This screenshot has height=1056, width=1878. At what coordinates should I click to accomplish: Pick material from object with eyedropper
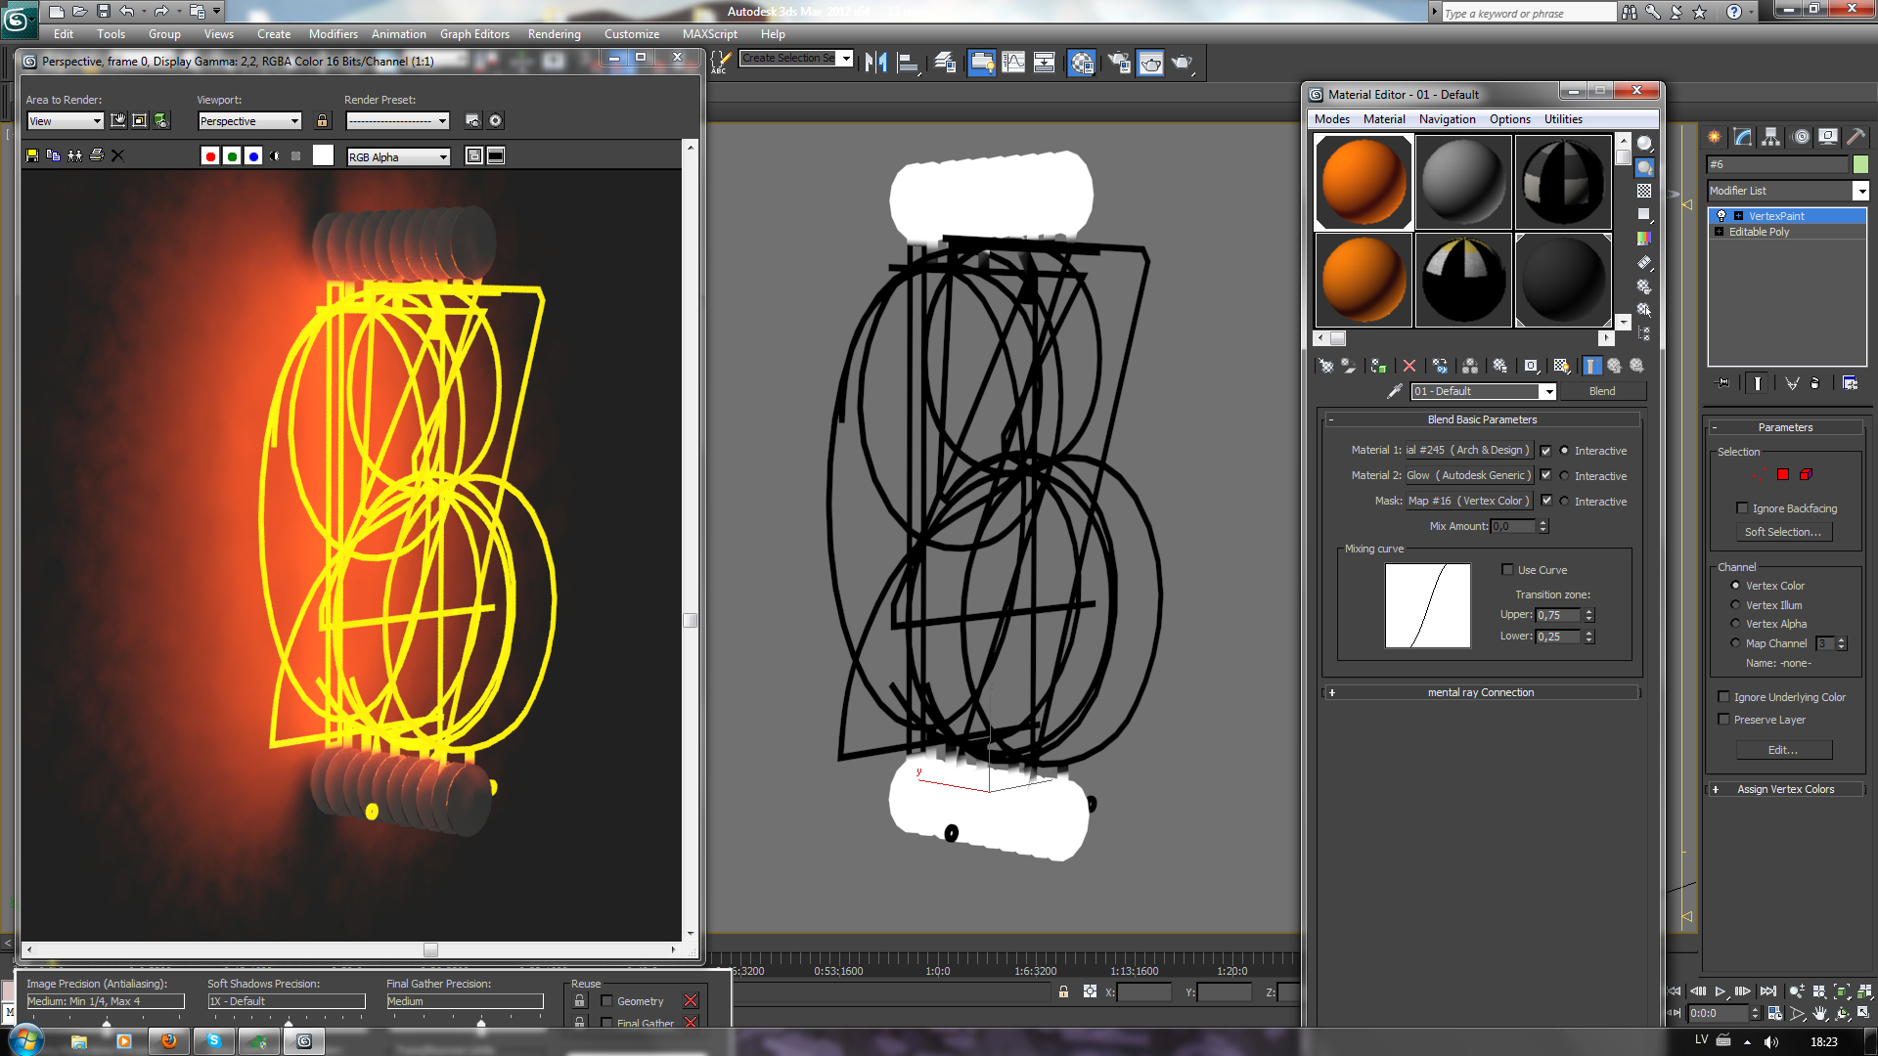pos(1395,391)
